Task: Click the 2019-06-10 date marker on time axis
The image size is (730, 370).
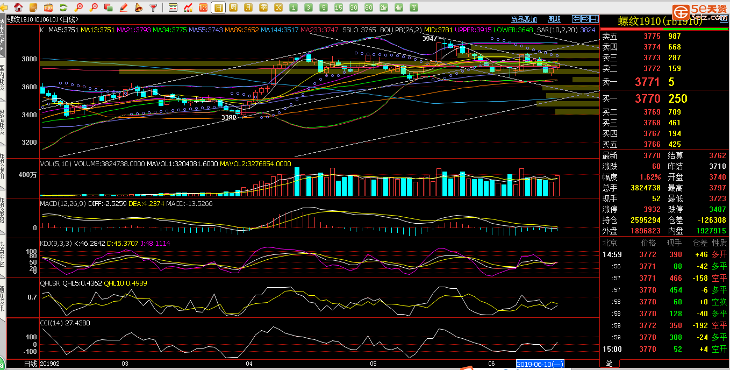Action: [540, 364]
